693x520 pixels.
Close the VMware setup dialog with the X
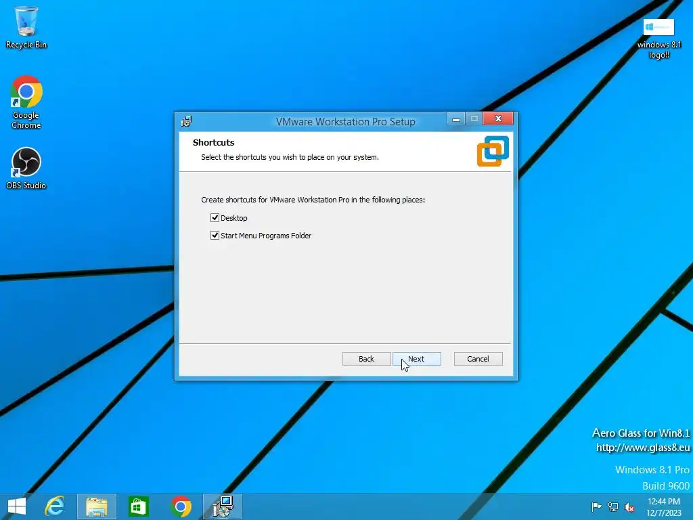tap(498, 118)
